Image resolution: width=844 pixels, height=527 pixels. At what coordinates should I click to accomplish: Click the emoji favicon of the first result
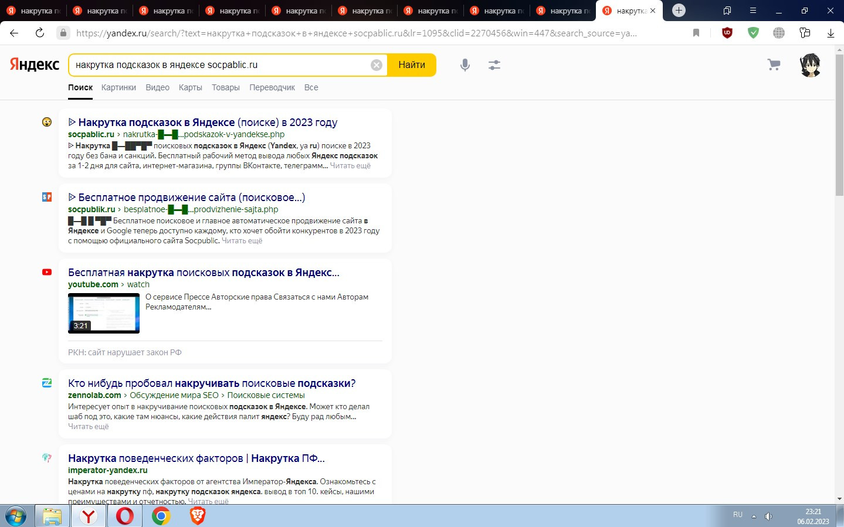point(47,122)
